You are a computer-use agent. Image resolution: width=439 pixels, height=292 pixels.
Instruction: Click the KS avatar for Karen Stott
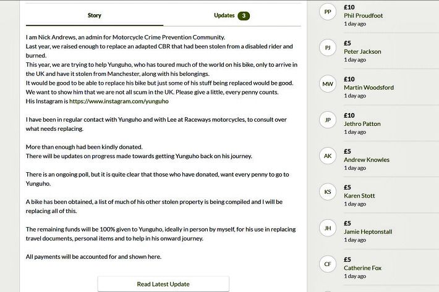coord(328,192)
